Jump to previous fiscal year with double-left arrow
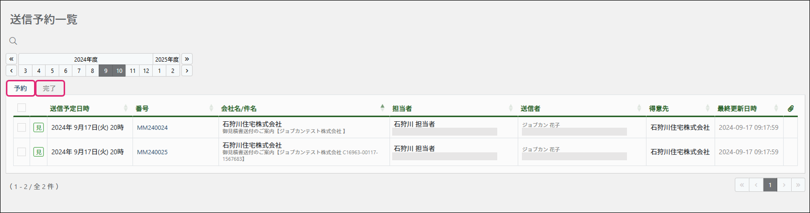The width and height of the screenshot is (810, 213). click(11, 59)
